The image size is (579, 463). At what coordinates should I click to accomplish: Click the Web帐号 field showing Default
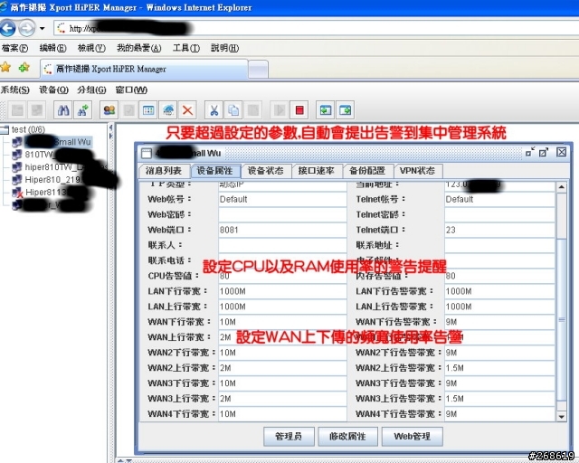pyautogui.click(x=282, y=199)
